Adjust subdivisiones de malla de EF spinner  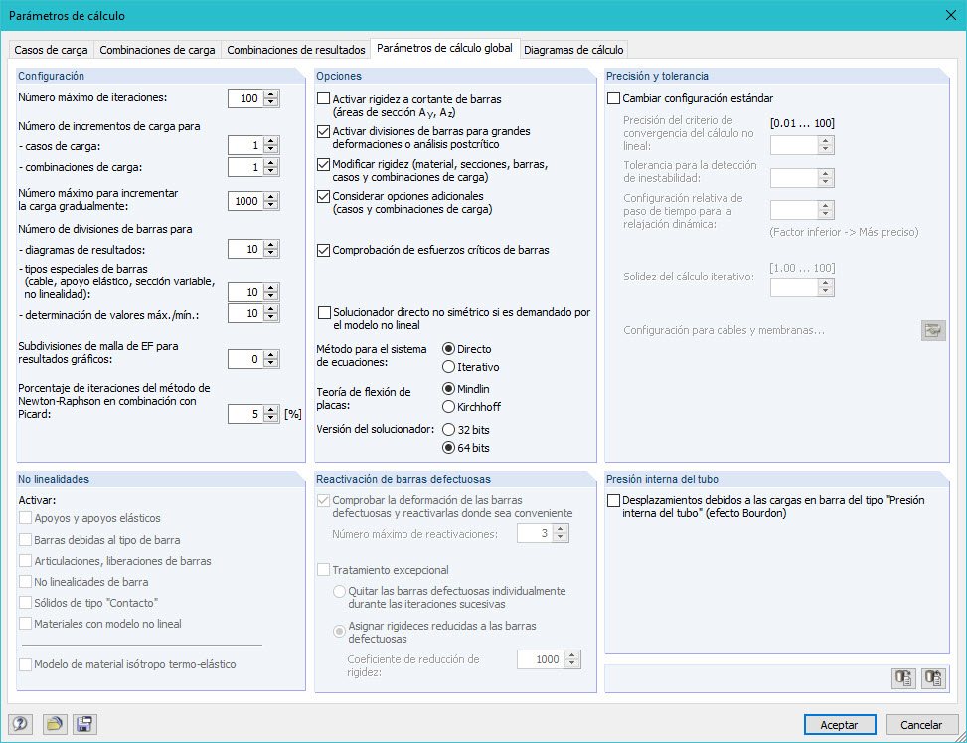point(271,359)
